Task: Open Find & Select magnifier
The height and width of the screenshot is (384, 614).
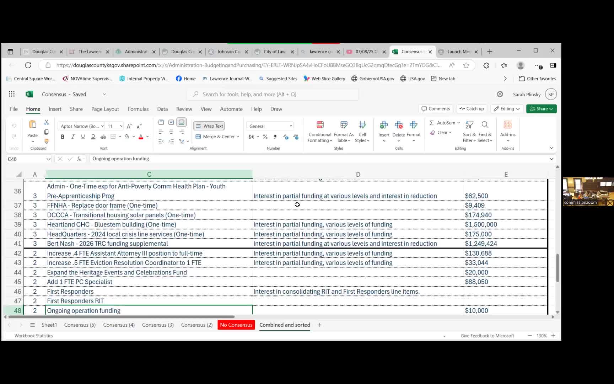Action: point(485,132)
